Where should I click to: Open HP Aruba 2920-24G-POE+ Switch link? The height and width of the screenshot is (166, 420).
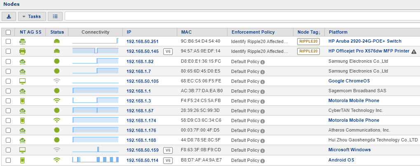(x=364, y=41)
